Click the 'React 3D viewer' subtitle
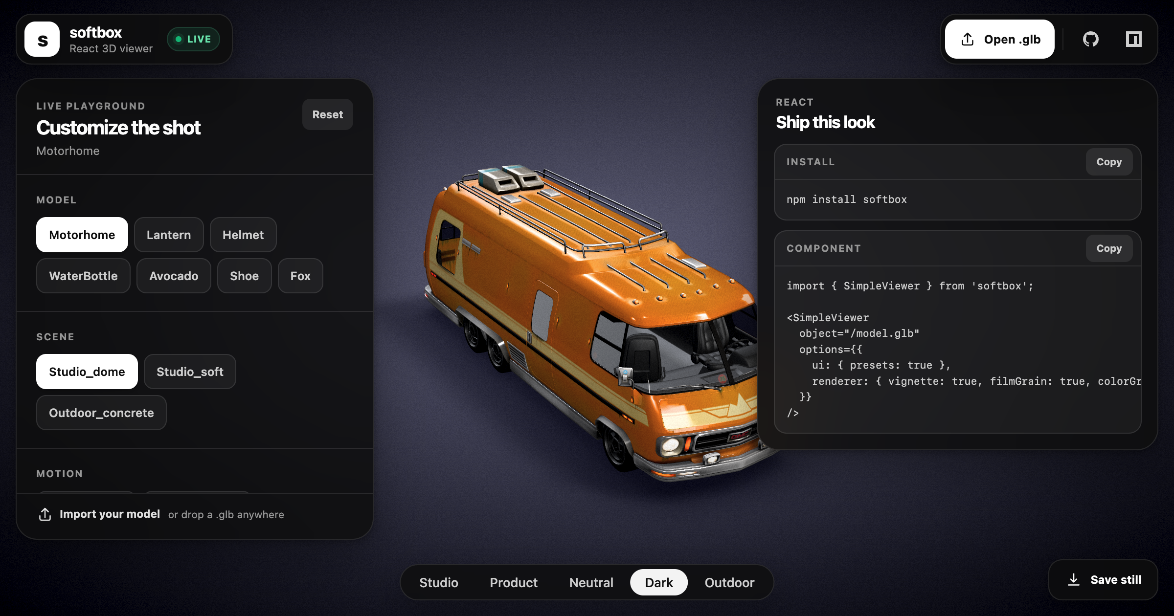Screen dimensions: 1174x616 click(111, 49)
